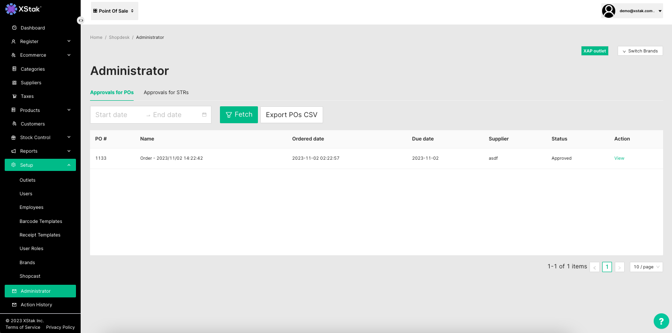This screenshot has height=333, width=672.
Task: Click the calendar icon in date range
Action: [204, 115]
